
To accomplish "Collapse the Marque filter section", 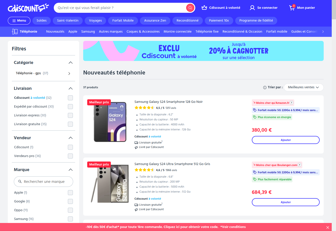I will [71, 170].
